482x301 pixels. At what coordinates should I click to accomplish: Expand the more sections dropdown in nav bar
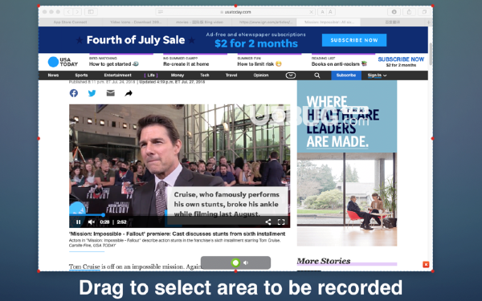(291, 75)
